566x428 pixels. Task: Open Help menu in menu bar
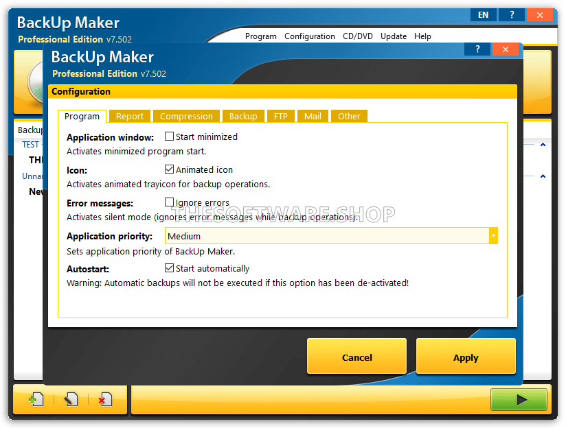click(x=422, y=36)
